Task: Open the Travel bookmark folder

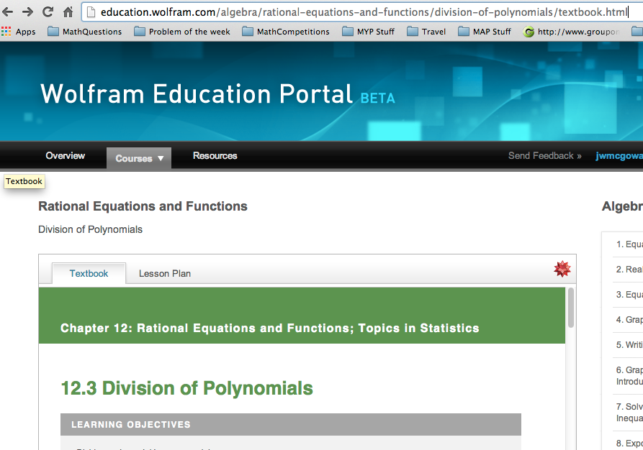Action: [426, 32]
